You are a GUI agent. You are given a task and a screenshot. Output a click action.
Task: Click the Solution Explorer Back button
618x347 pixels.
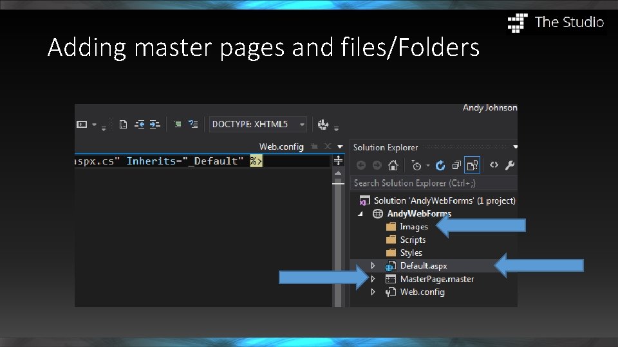[360, 165]
